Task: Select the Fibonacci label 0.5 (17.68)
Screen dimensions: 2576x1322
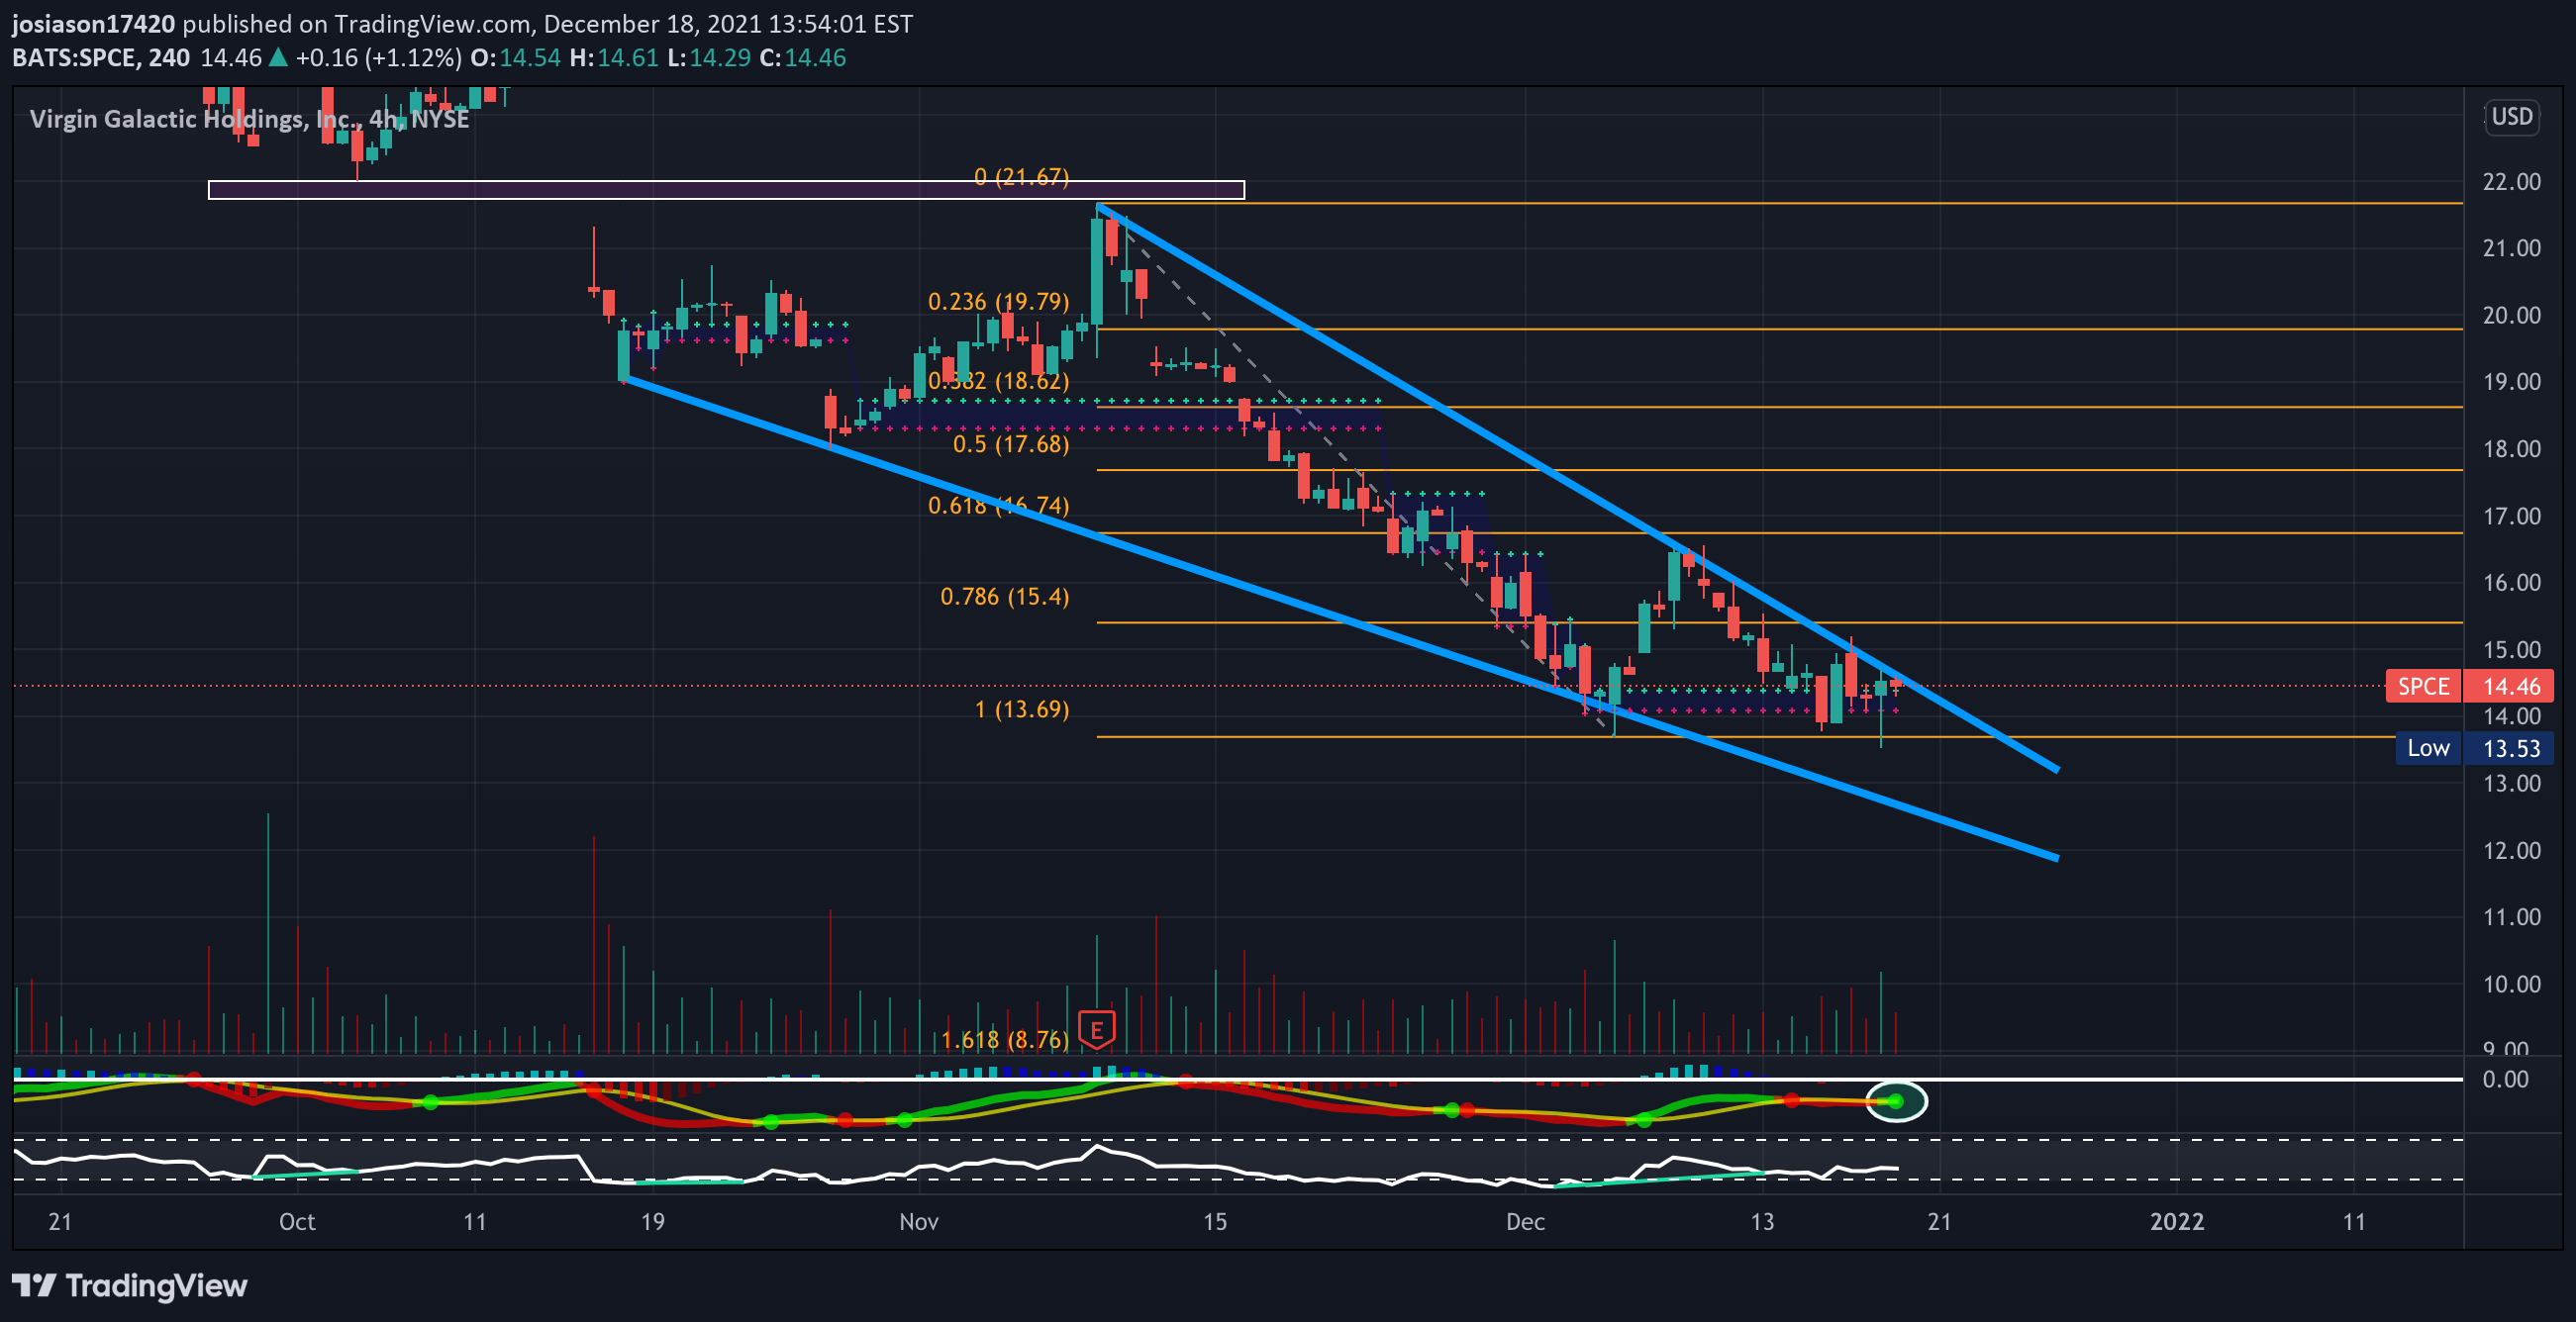Action: pos(1010,444)
